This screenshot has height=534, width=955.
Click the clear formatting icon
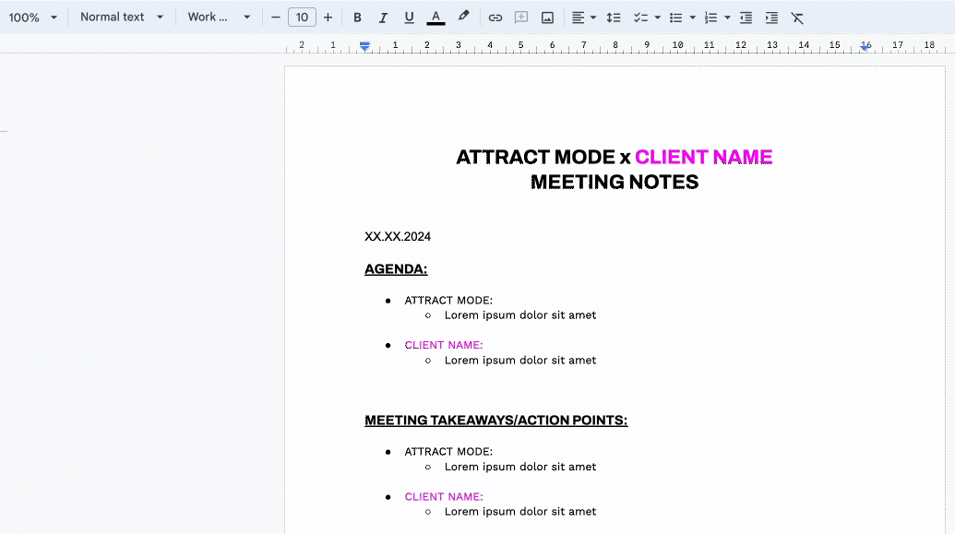coord(797,18)
